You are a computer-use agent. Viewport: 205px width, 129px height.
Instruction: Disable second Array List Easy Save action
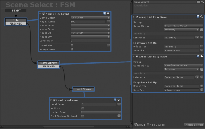(137, 56)
